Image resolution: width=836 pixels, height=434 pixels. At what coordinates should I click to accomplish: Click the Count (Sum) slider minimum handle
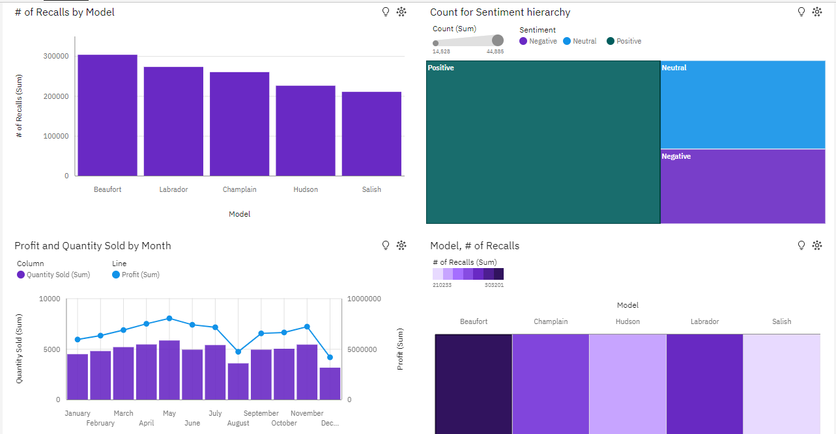point(435,43)
